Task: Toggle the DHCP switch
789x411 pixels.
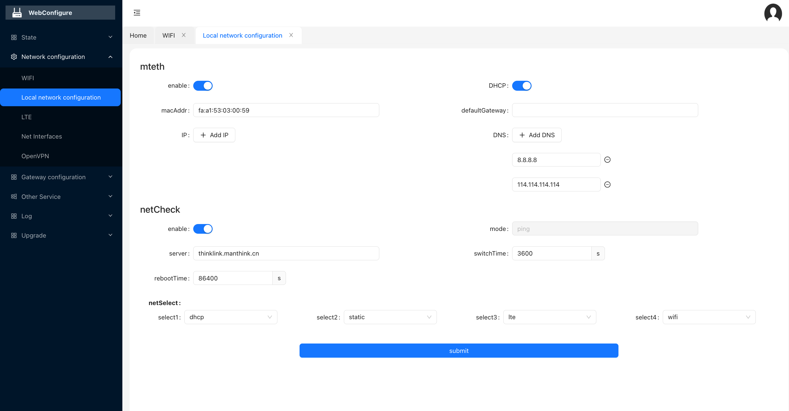Action: [x=522, y=86]
